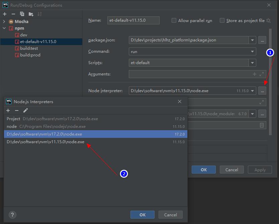The image size is (279, 224).
Task: Click Cancel in Run/Debug Configurations window
Action: [232, 170]
